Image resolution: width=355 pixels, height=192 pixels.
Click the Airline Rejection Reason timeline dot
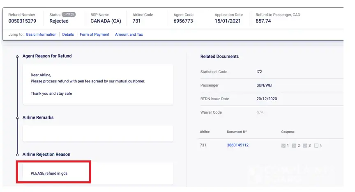(x=17, y=155)
